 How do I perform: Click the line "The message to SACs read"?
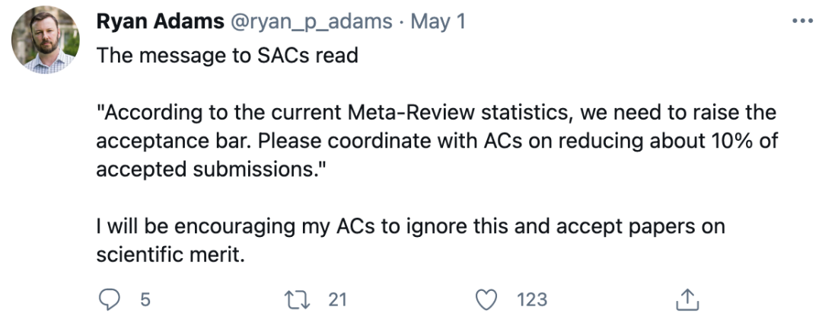227,56
